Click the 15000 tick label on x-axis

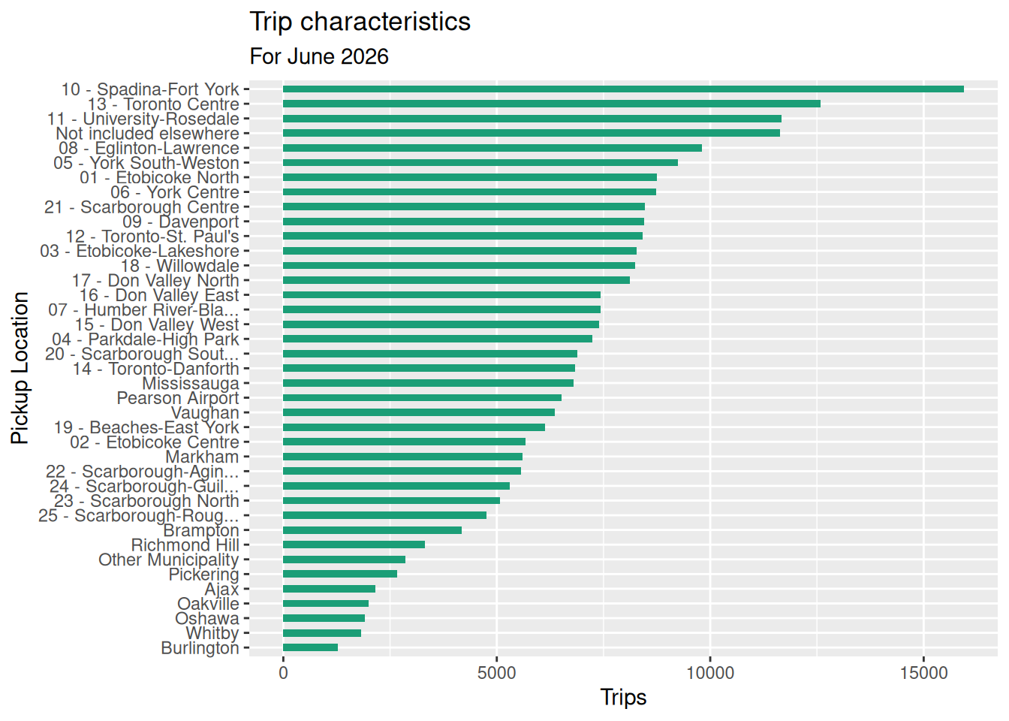click(x=923, y=673)
